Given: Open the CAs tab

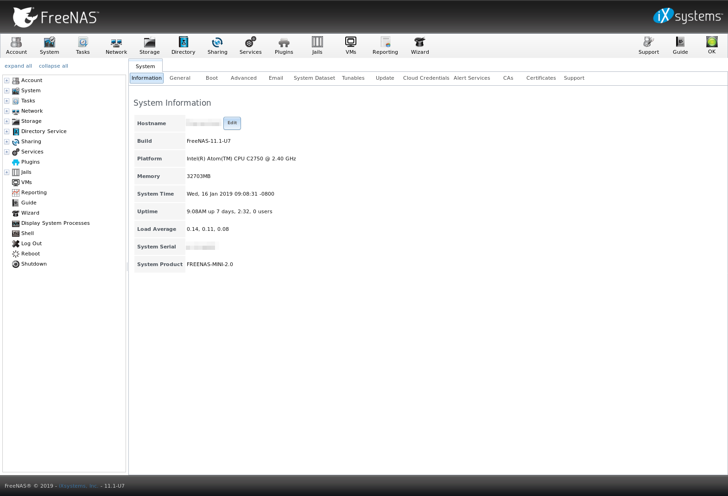Looking at the screenshot, I should (x=508, y=78).
